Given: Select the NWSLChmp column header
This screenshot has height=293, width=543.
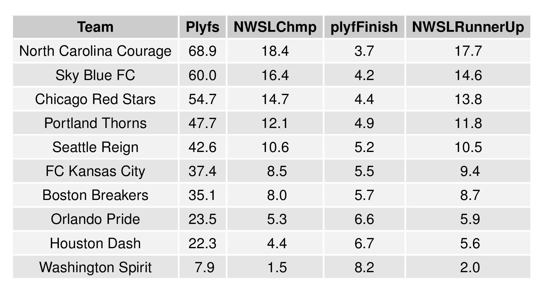Looking at the screenshot, I should click(x=275, y=27).
